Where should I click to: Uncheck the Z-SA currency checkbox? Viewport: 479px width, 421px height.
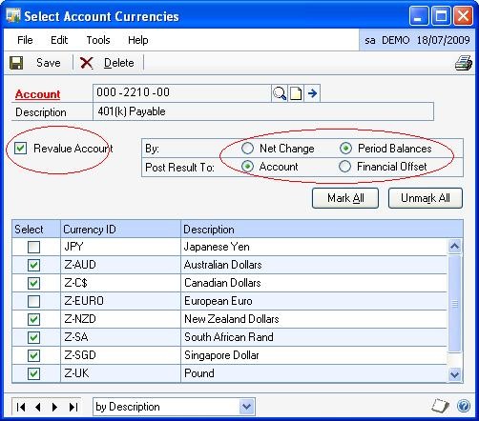pos(33,337)
